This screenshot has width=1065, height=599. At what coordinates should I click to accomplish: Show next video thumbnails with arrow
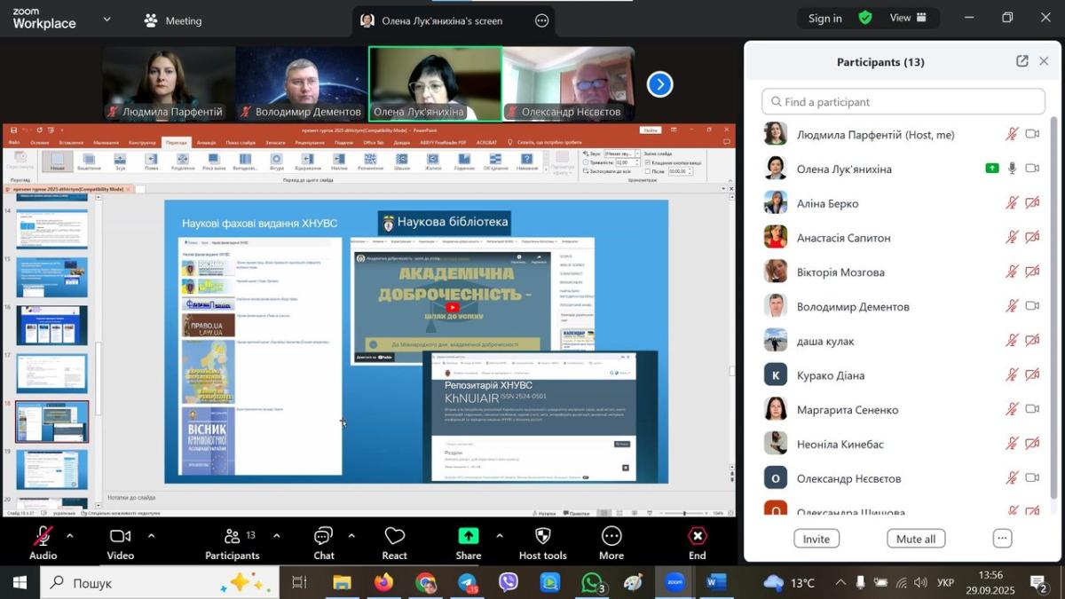point(659,84)
